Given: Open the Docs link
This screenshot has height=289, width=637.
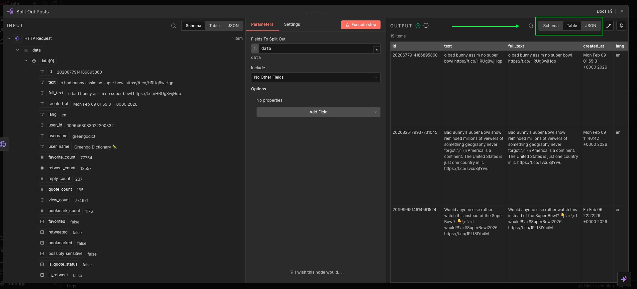Looking at the screenshot, I should tap(604, 11).
